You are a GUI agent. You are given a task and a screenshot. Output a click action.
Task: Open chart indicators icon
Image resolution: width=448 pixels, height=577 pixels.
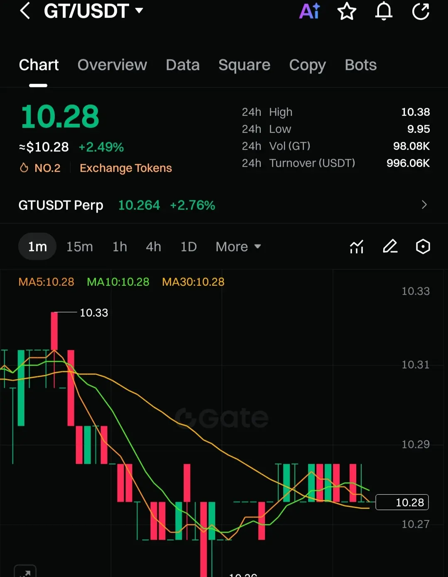tap(357, 246)
